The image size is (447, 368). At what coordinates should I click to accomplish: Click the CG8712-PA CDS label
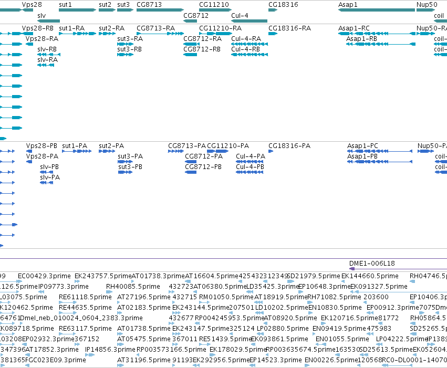tap(204, 156)
